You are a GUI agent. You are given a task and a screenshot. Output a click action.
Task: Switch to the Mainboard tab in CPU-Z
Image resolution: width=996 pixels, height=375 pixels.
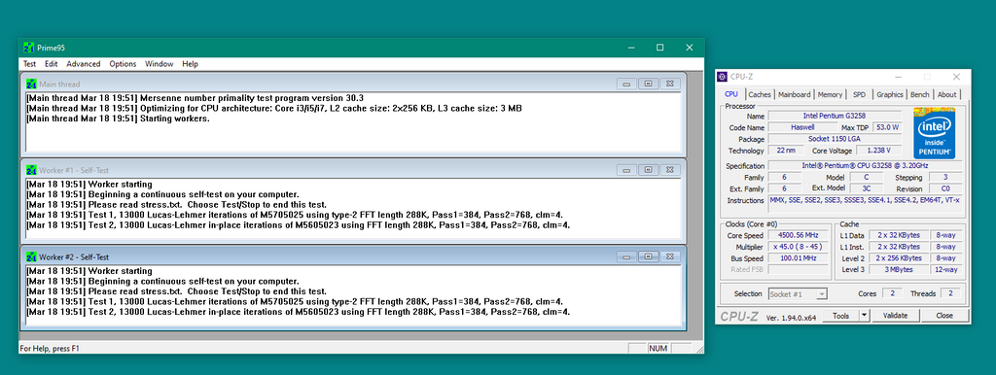click(795, 94)
